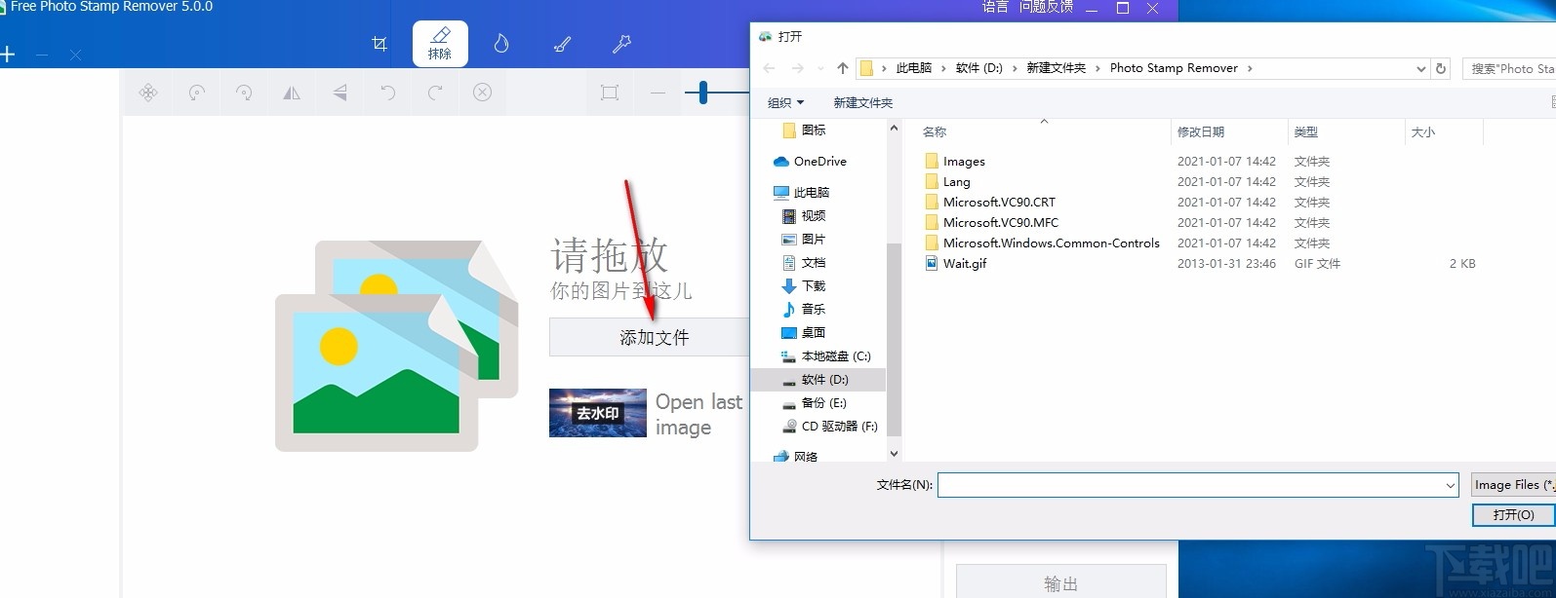1556x598 pixels.
Task: Click the redo arrow icon
Action: (x=435, y=93)
